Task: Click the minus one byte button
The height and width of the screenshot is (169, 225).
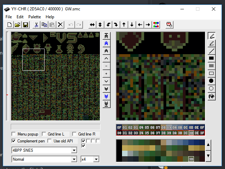Action: [106, 66]
